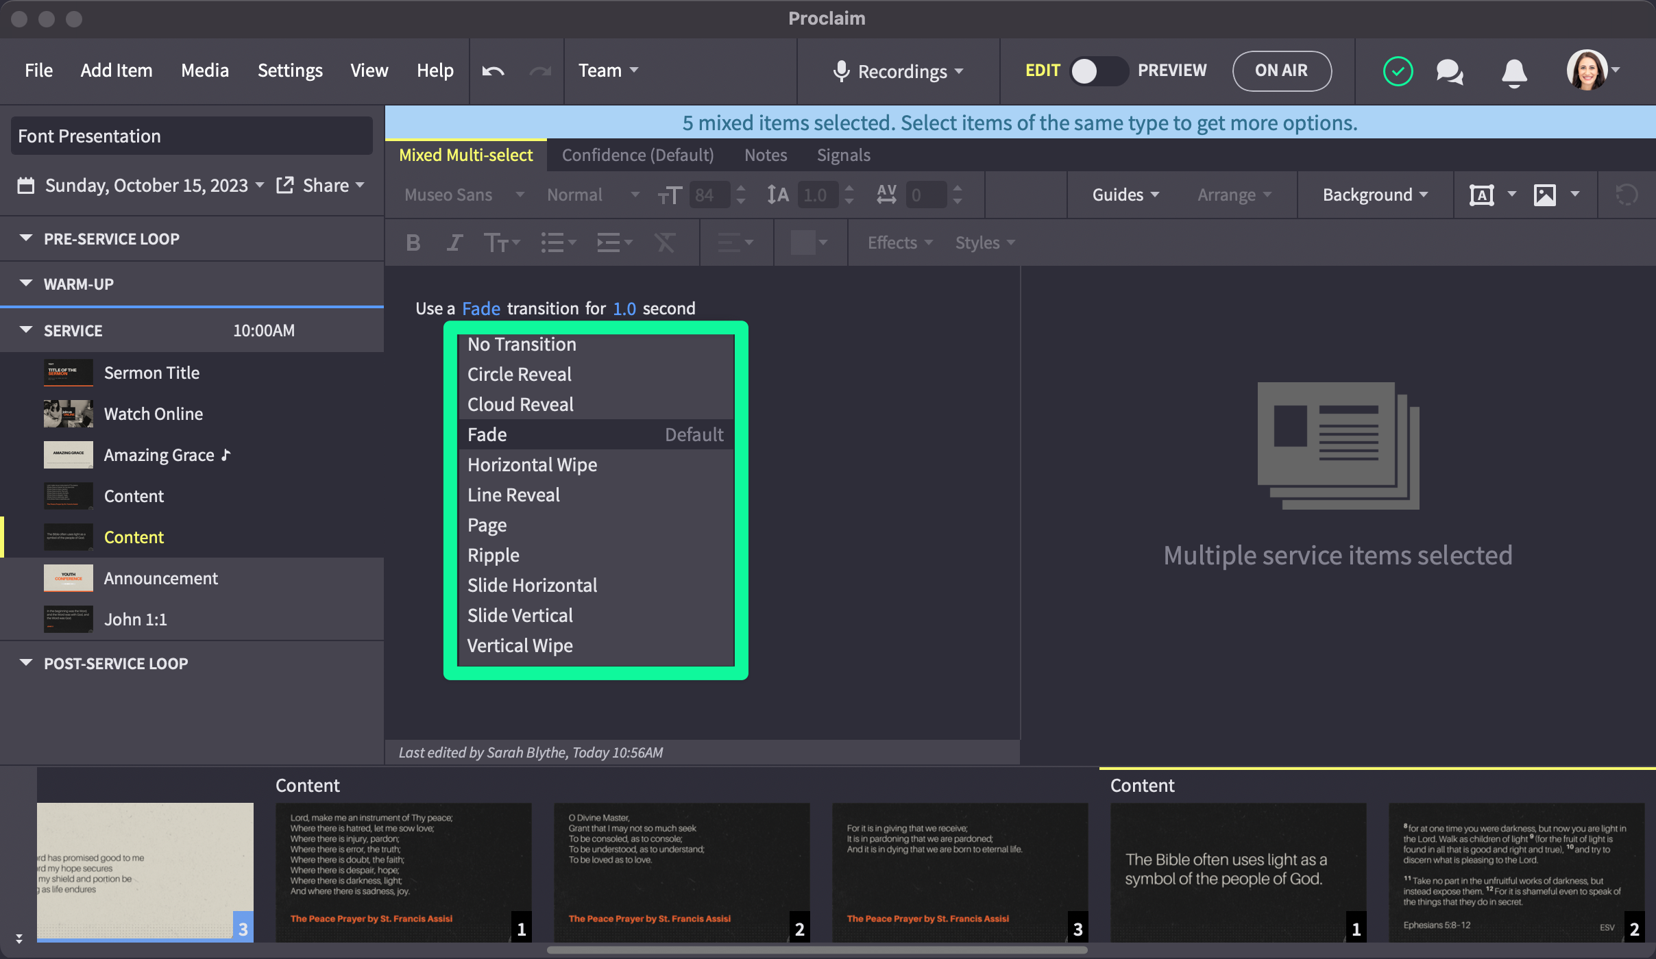Click the green sync checkmark icon
This screenshot has width=1656, height=959.
click(x=1398, y=71)
